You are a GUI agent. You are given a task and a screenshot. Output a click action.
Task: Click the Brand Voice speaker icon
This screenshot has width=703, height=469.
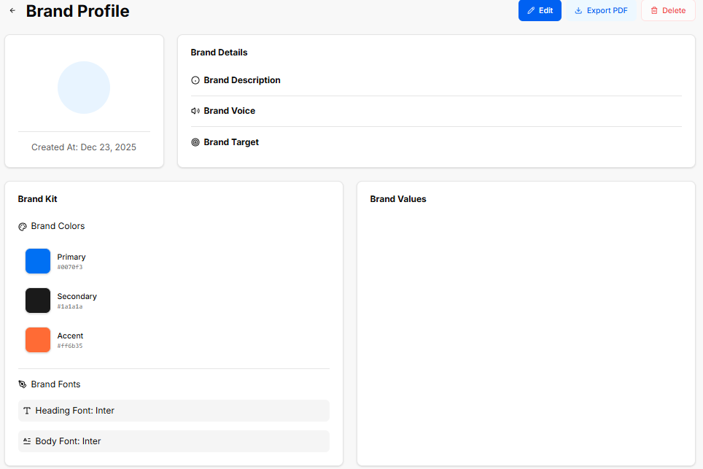click(195, 111)
